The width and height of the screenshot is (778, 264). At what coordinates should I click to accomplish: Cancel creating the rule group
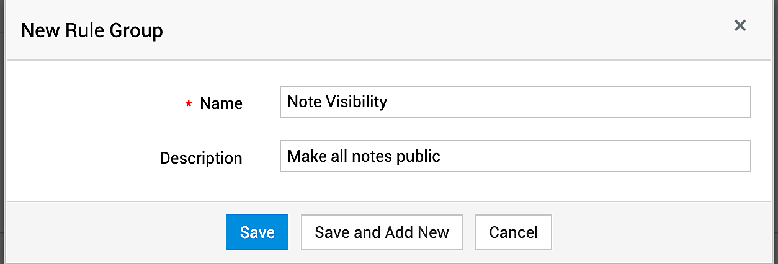point(513,232)
